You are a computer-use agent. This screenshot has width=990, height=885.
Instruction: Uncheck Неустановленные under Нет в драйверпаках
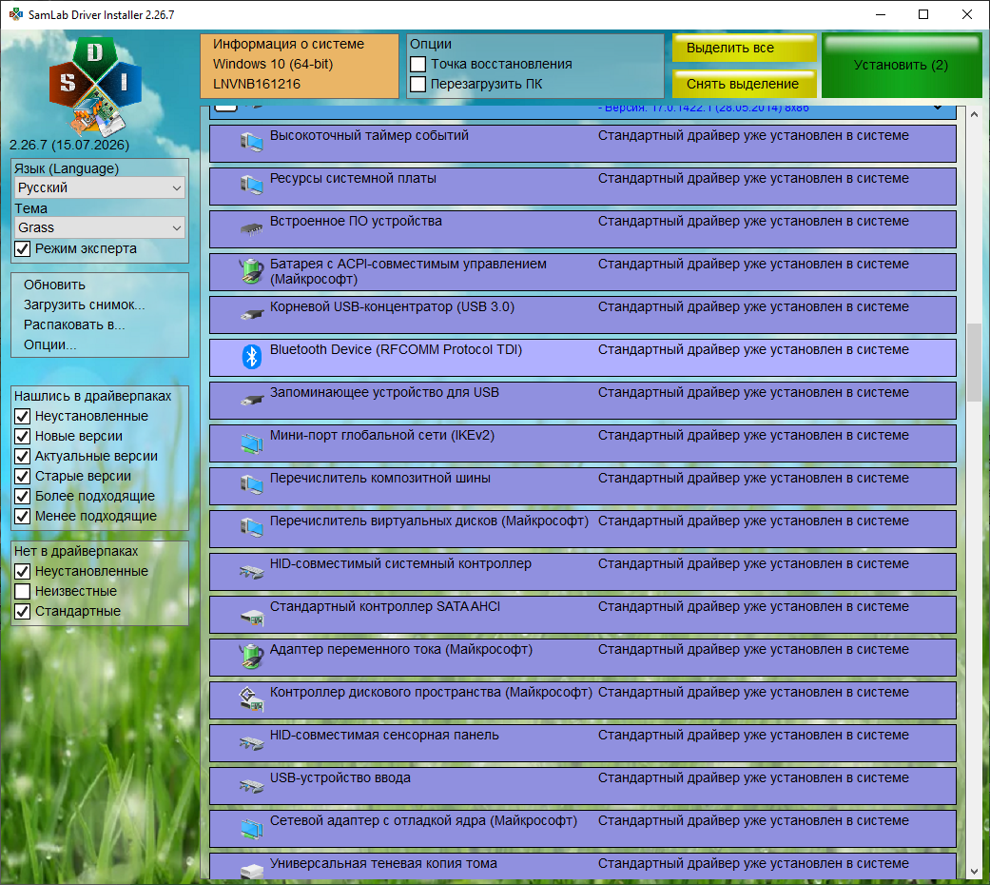click(23, 571)
